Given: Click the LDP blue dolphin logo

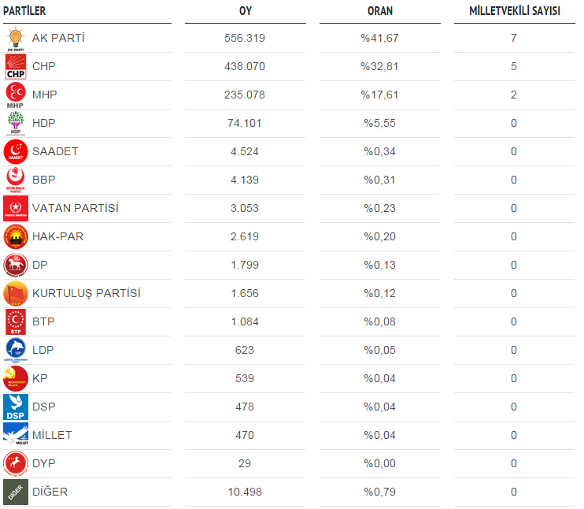Looking at the screenshot, I should (x=16, y=350).
